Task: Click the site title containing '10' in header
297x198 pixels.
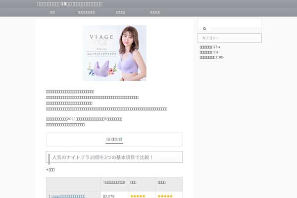Action: 70,4
